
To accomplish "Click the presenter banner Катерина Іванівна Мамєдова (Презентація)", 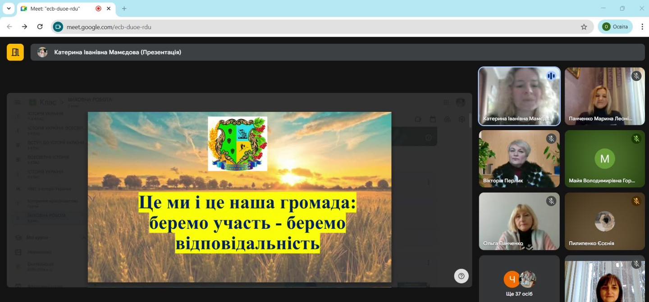I will tap(118, 52).
